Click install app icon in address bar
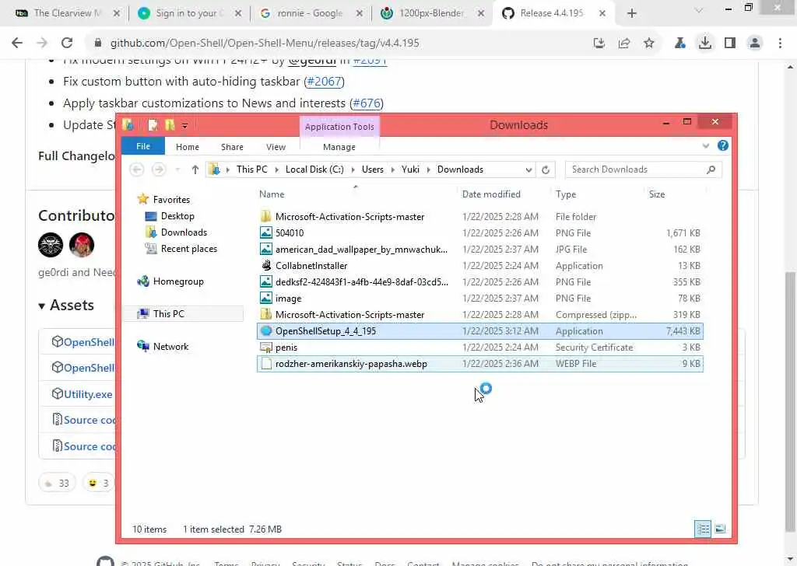Viewport: 797px width, 566px height. tap(599, 43)
